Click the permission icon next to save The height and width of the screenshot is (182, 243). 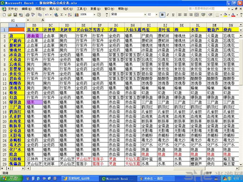[x=21, y=15]
